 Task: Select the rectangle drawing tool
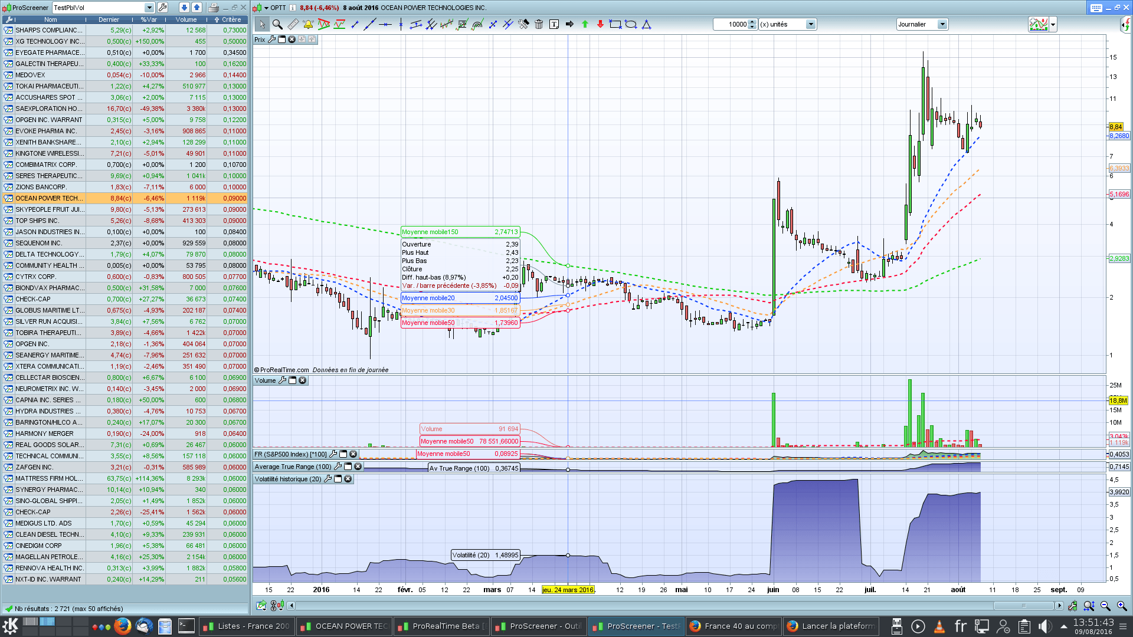615,24
